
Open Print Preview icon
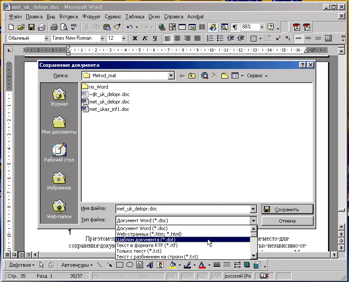tap(64, 27)
